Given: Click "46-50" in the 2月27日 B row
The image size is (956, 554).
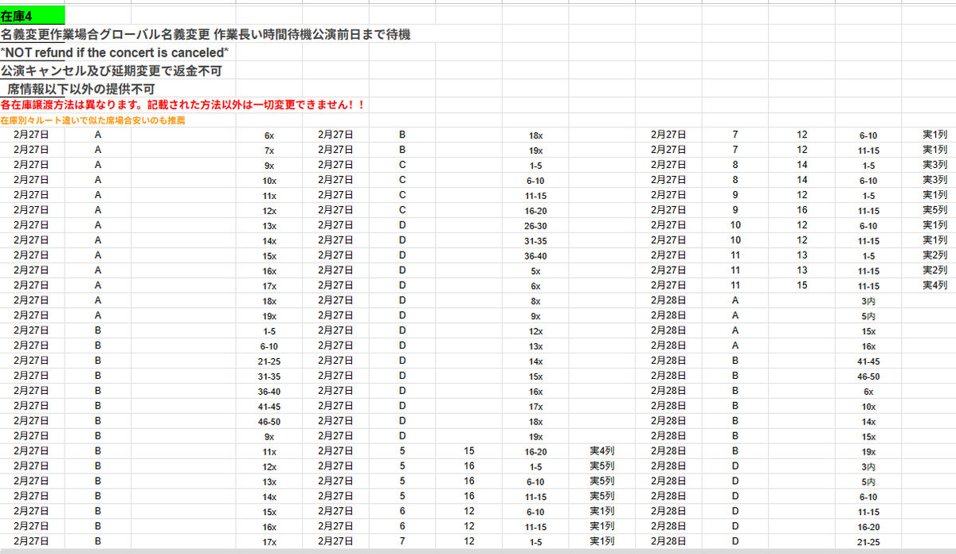Looking at the screenshot, I should coord(269,421).
